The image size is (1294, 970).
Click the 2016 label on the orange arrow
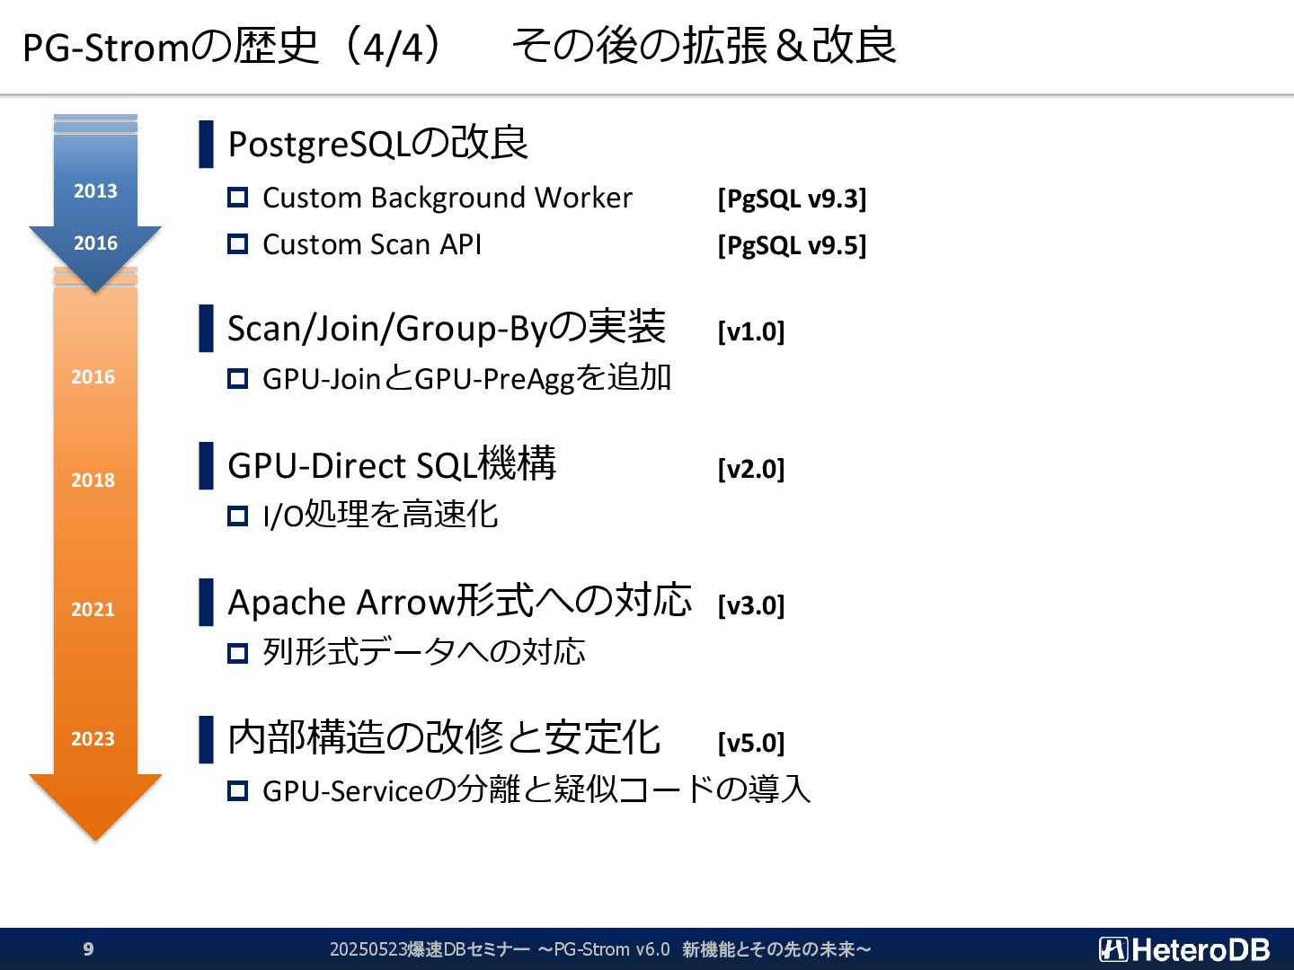[x=93, y=376]
